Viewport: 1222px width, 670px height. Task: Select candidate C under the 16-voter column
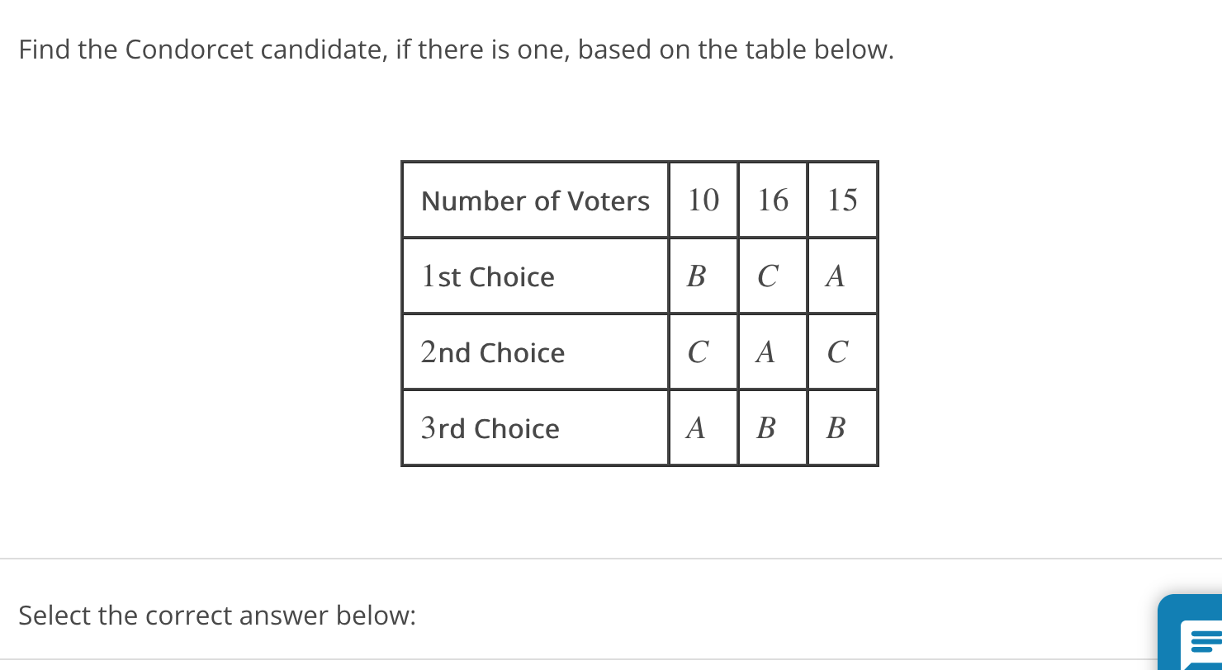767,276
